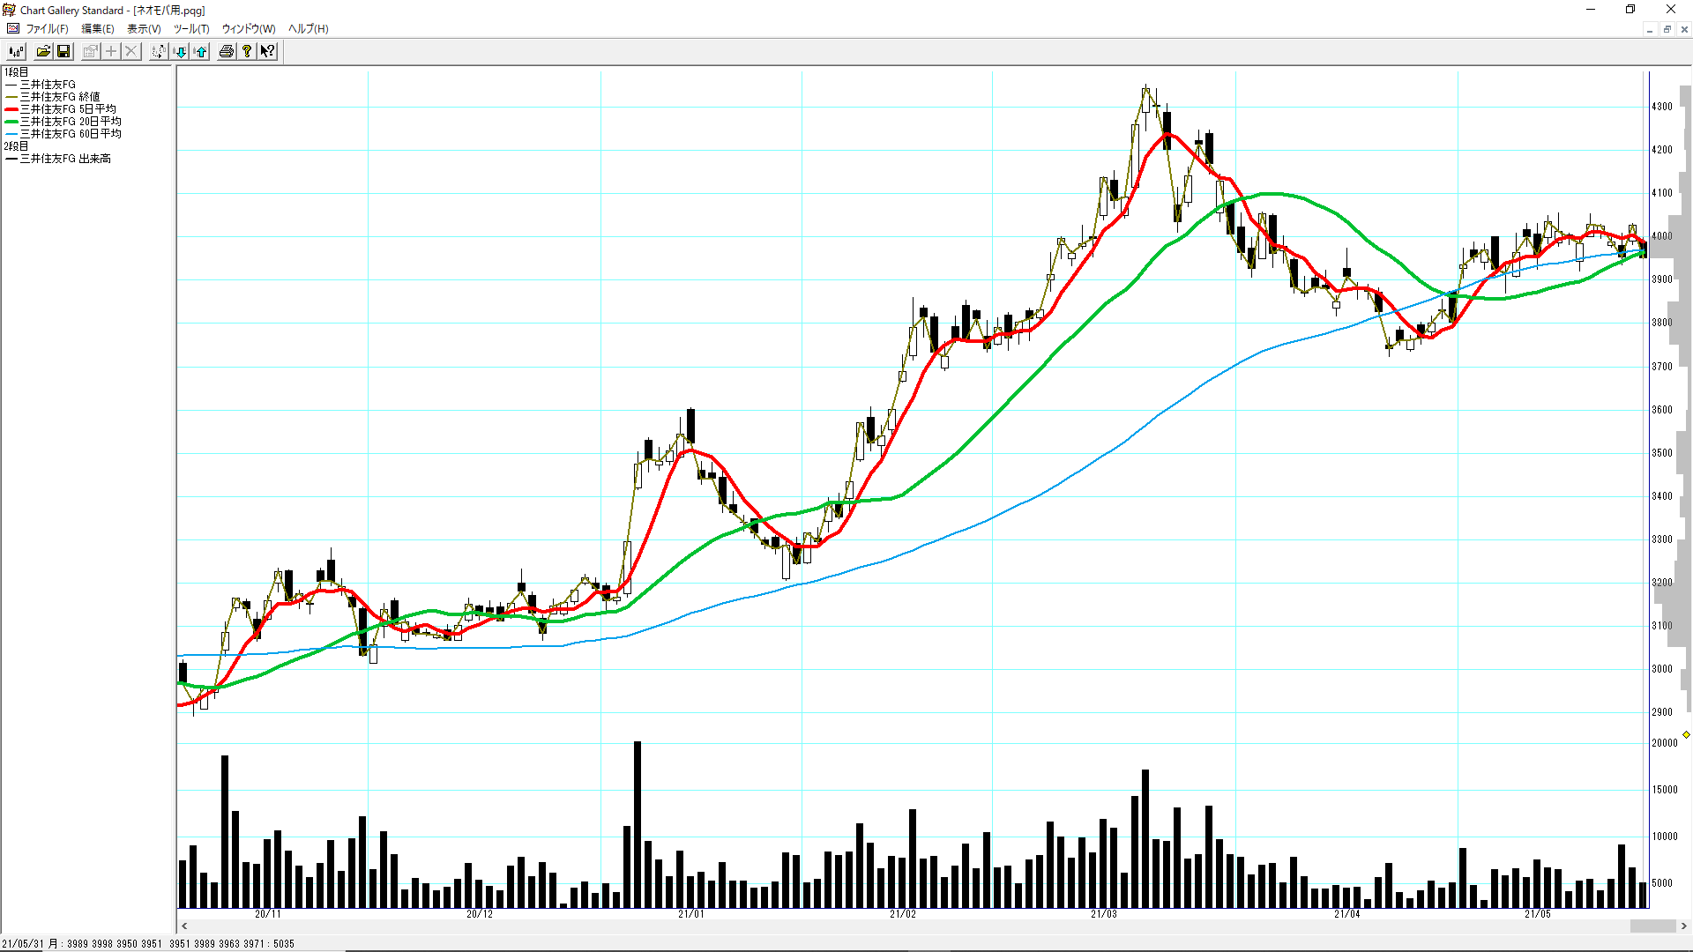Click the yellow question mark help icon
Image resolution: width=1693 pixels, height=952 pixels.
click(x=247, y=51)
